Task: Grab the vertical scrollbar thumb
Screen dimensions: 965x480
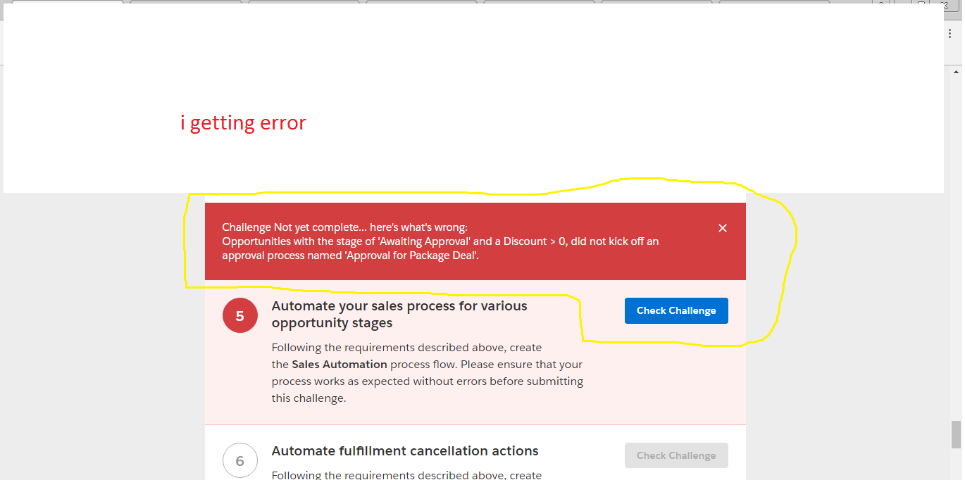Action: (x=956, y=434)
